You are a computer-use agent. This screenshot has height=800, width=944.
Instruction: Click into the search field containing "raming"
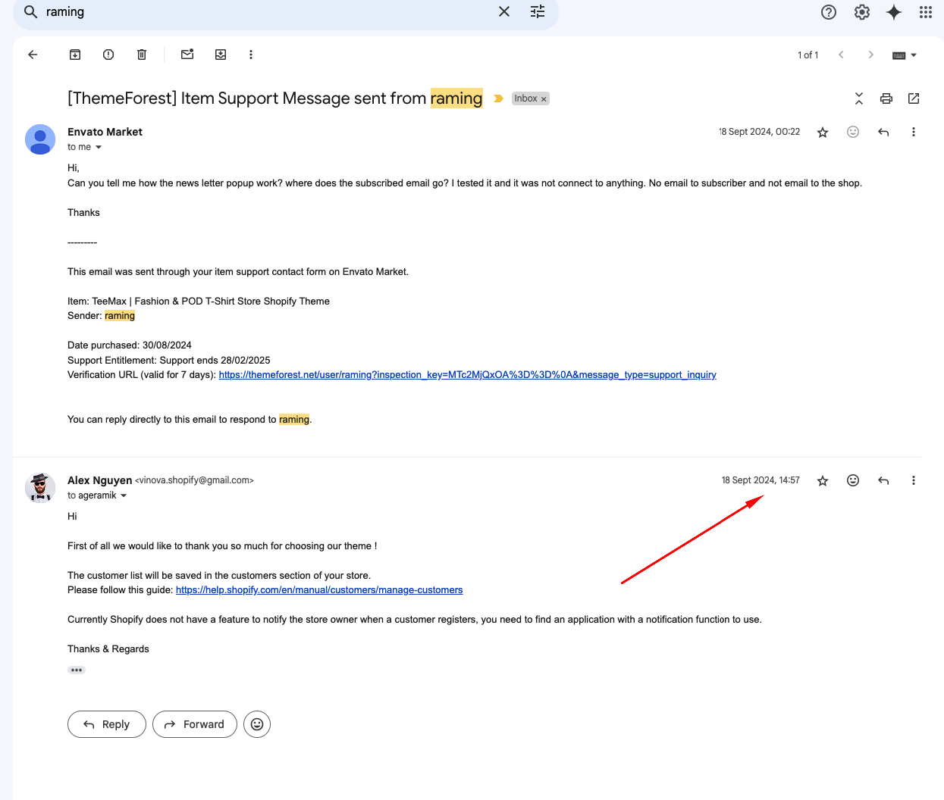coord(265,12)
